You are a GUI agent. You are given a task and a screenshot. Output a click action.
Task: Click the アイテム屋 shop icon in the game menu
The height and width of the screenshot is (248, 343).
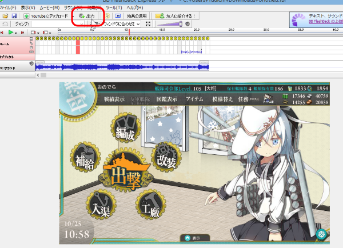pos(269,99)
